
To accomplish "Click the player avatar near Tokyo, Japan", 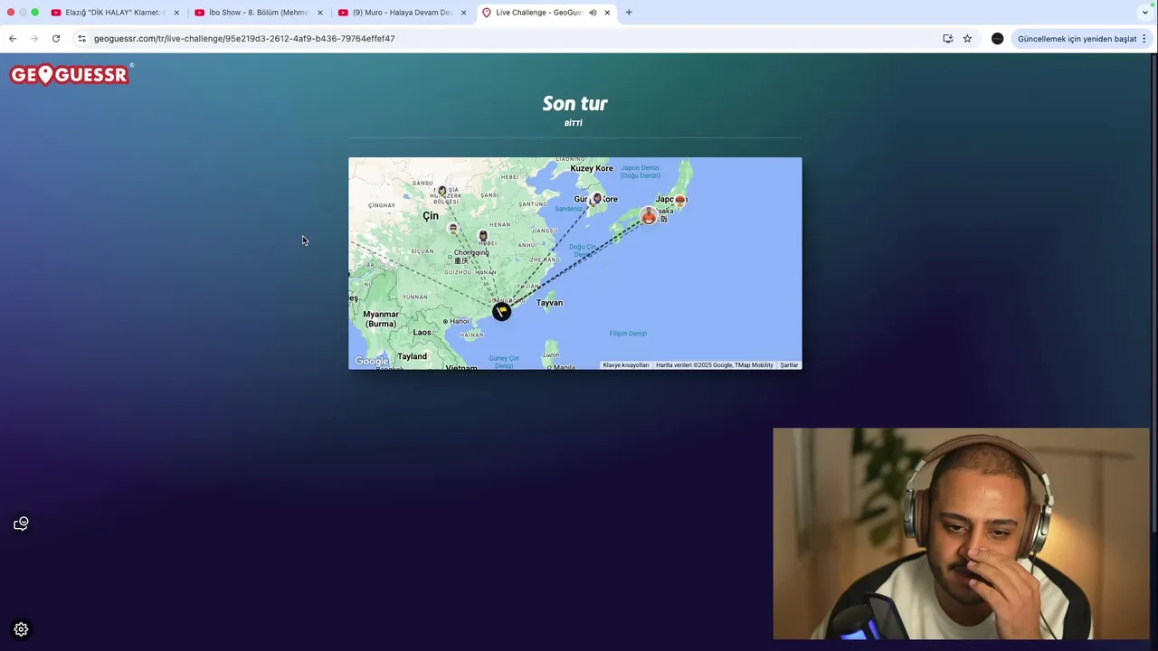I will (679, 200).
